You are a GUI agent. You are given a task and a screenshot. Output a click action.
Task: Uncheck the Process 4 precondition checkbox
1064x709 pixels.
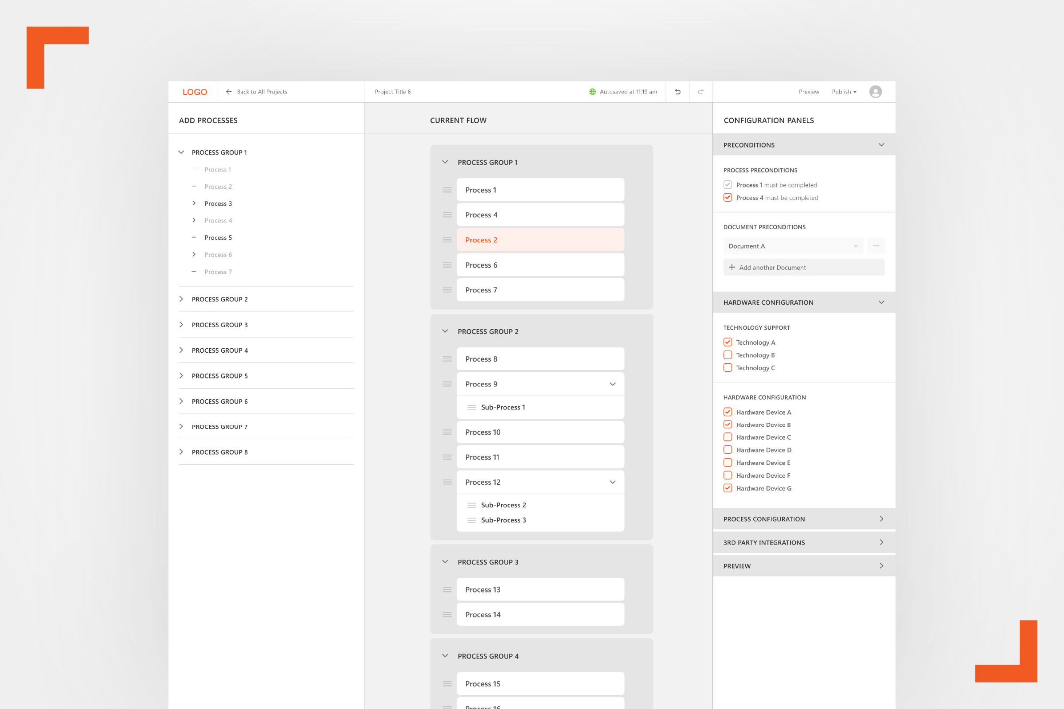pos(728,198)
